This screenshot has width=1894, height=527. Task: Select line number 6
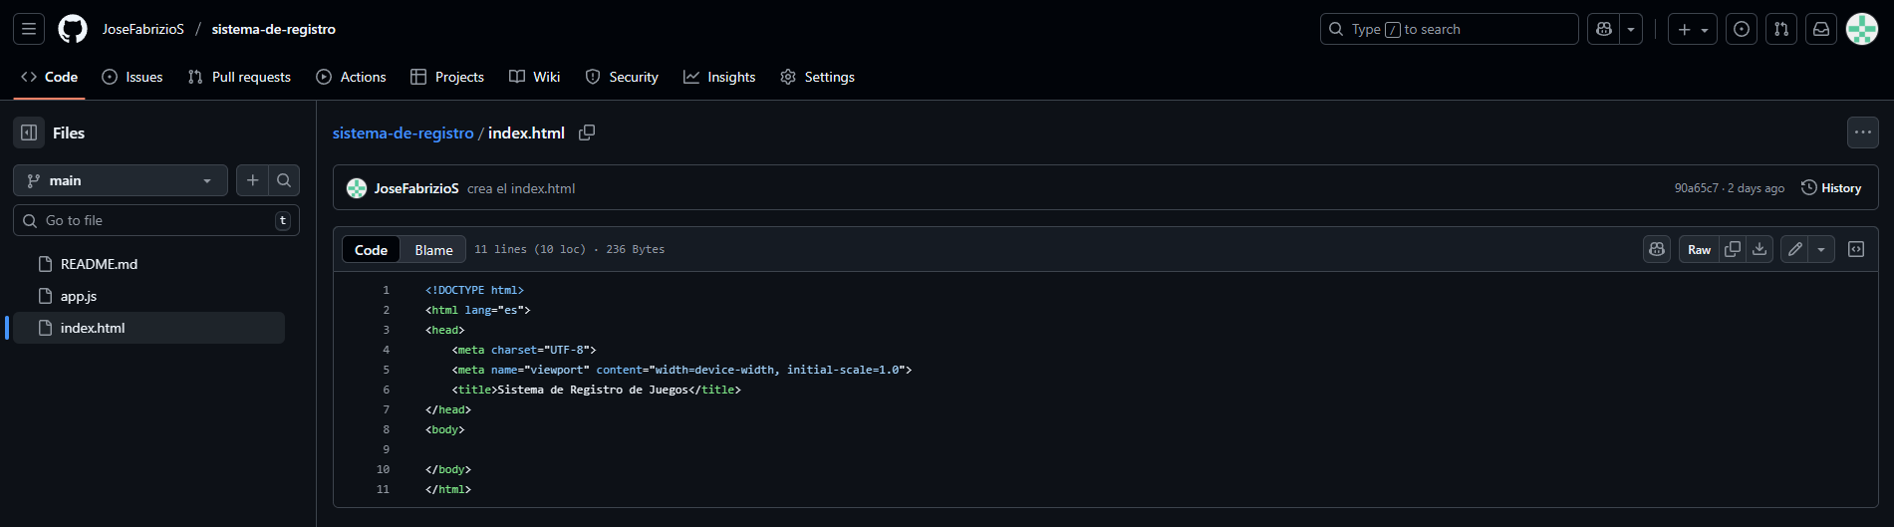pos(387,390)
